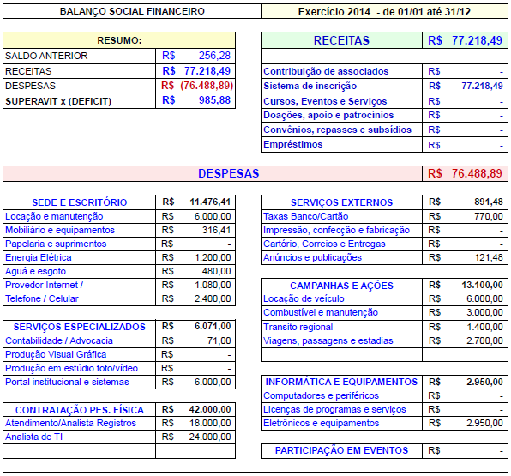Select the SEDE E ESCRITÓRIO header
This screenshot has width=511, height=476.
[79, 202]
